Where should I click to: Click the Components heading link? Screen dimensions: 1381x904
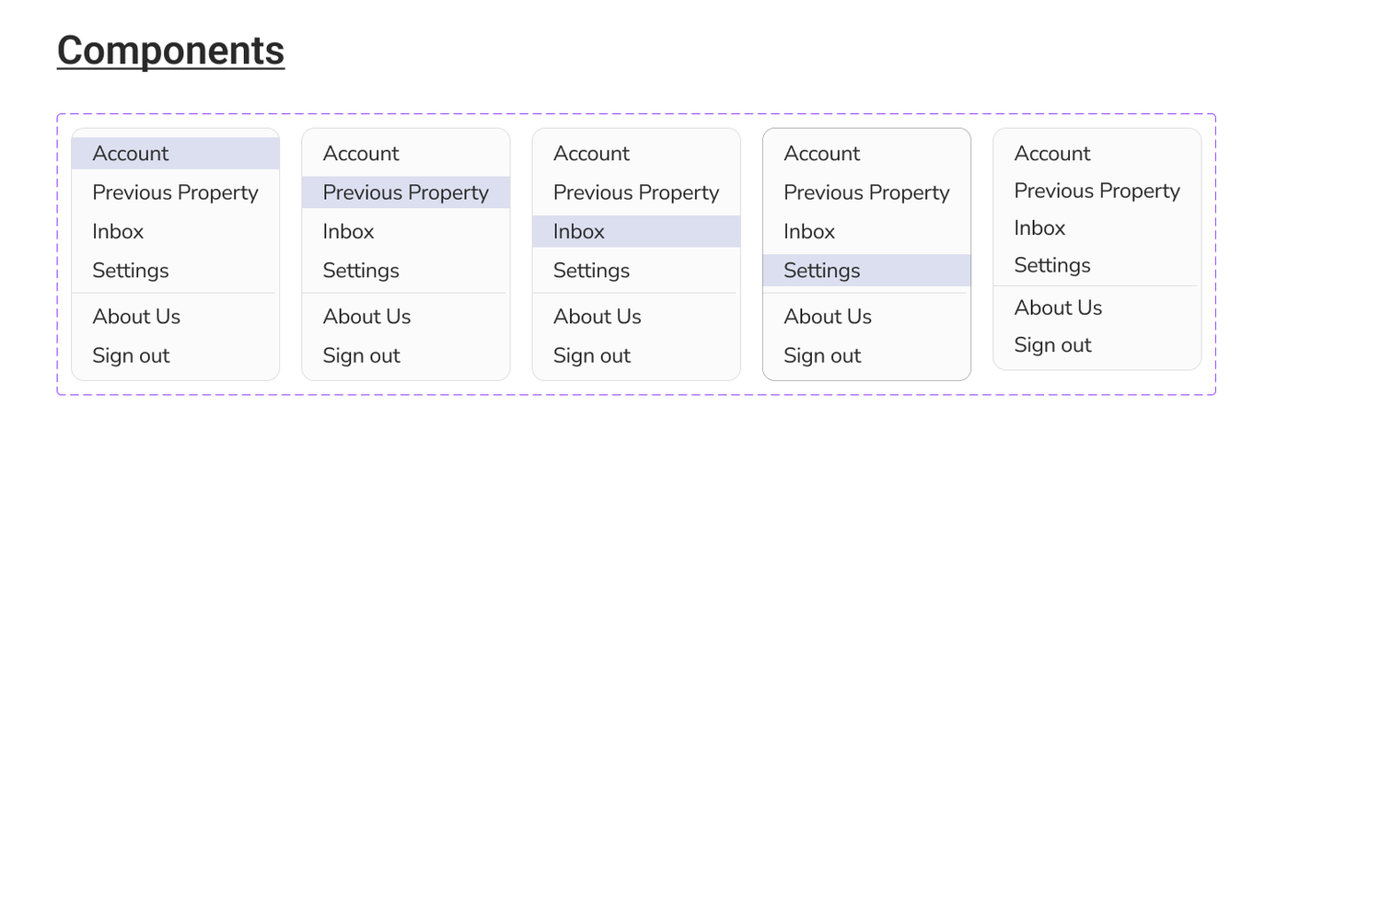[170, 51]
